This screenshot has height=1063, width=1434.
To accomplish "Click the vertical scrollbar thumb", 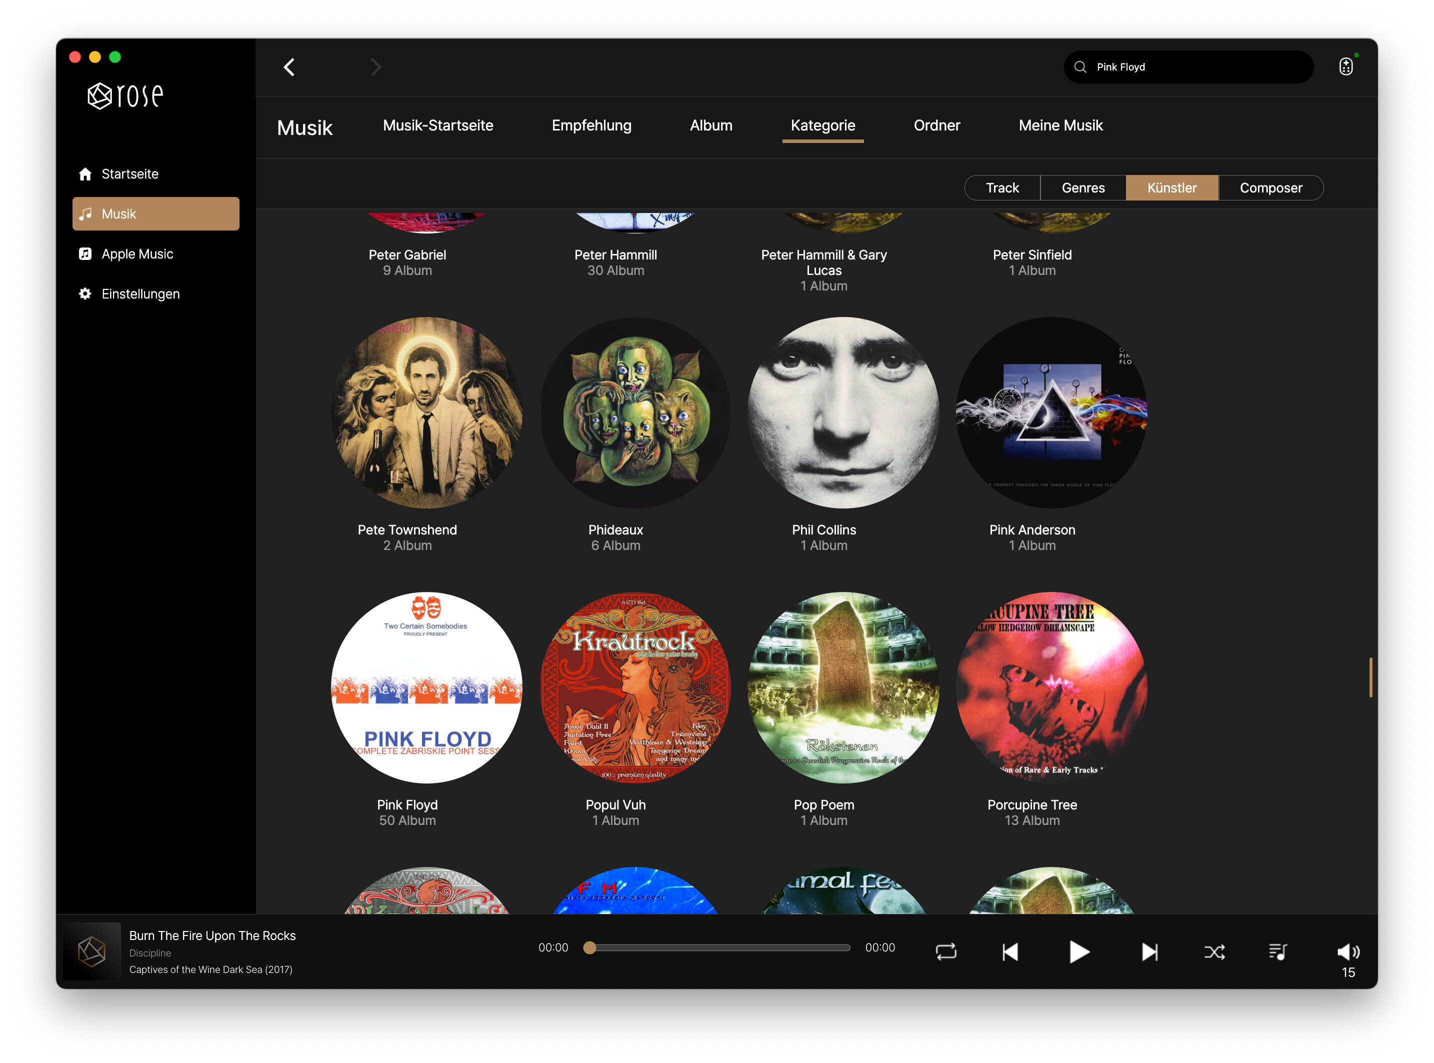I will pos(1371,677).
